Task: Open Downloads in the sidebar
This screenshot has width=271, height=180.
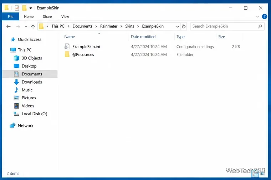Action: tap(32, 82)
